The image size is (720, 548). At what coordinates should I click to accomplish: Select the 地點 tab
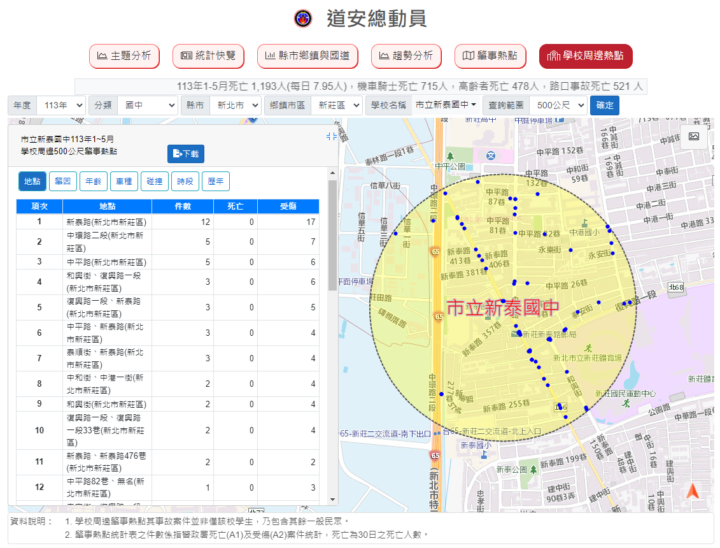[32, 181]
